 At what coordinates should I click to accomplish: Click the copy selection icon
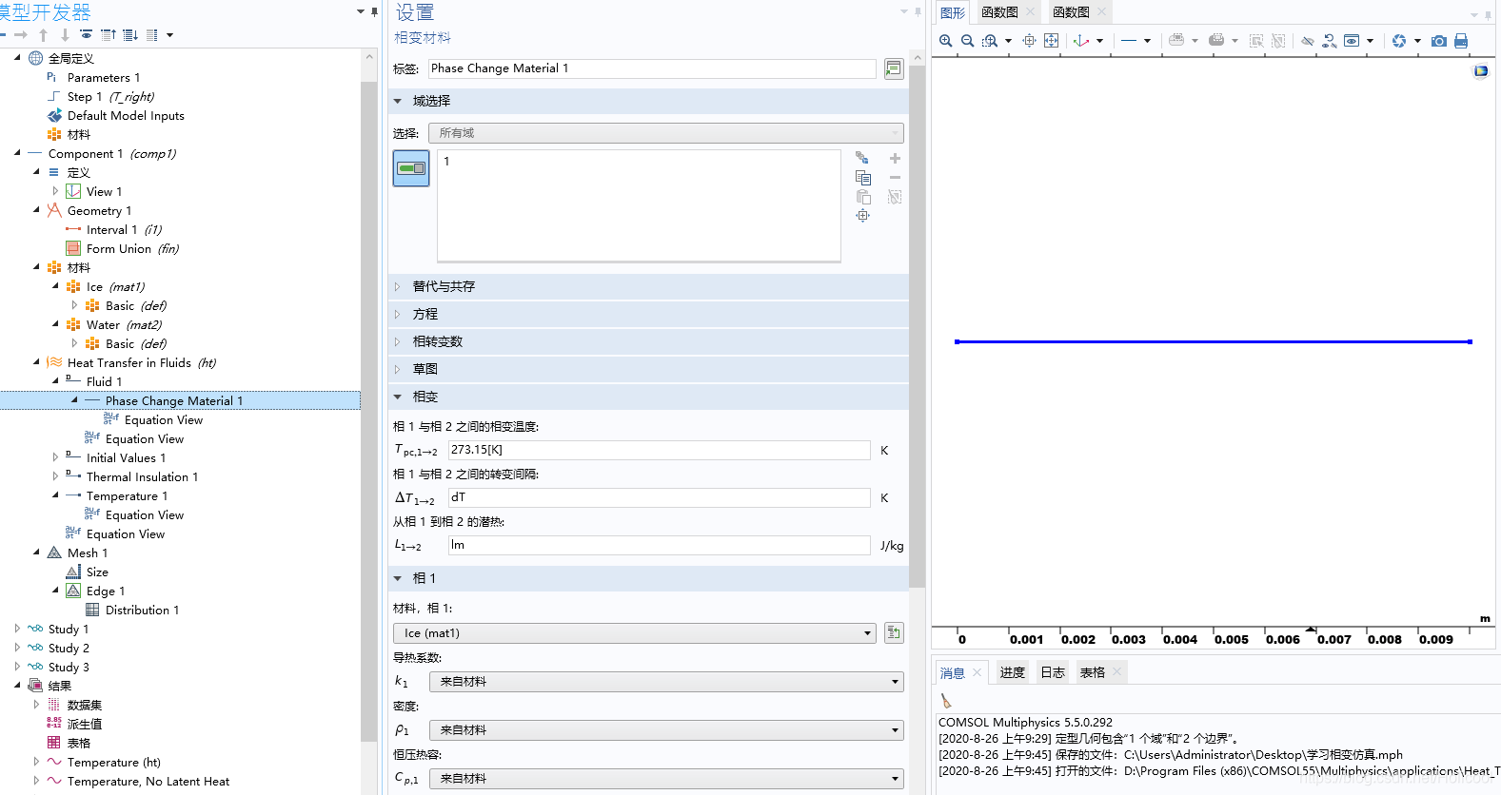tap(863, 178)
